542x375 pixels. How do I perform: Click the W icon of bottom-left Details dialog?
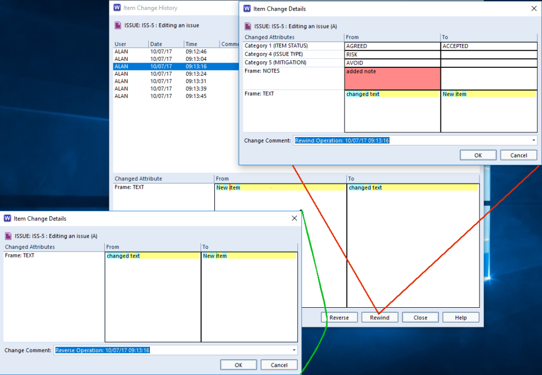pos(8,218)
